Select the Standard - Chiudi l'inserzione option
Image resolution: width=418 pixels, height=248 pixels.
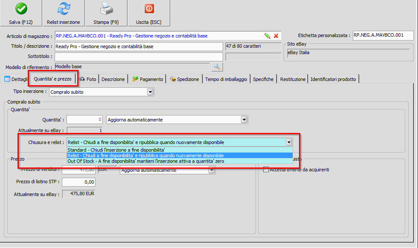pyautogui.click(x=180, y=150)
